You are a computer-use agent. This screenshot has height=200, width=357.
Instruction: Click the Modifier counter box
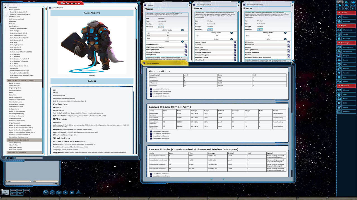tap(5, 192)
